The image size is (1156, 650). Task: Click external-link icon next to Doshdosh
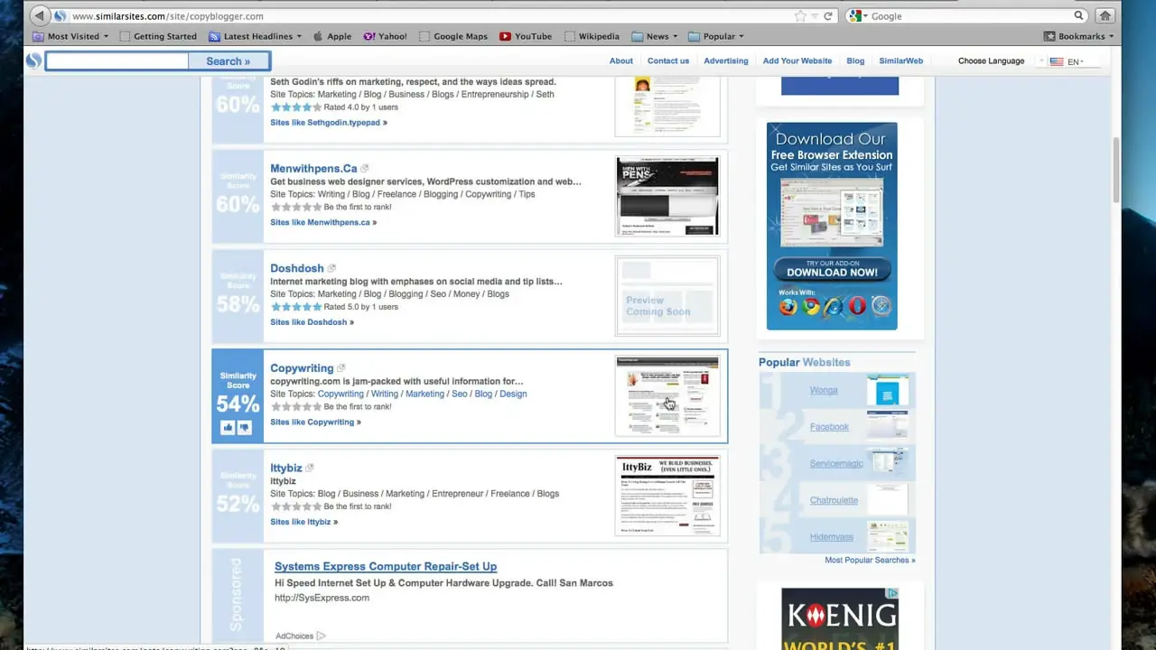click(x=331, y=268)
